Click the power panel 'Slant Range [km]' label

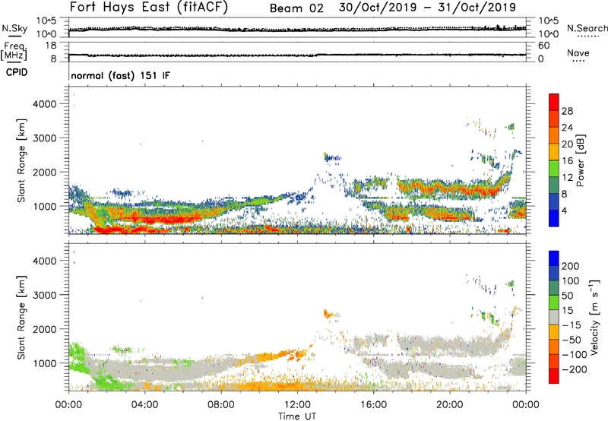(x=21, y=160)
